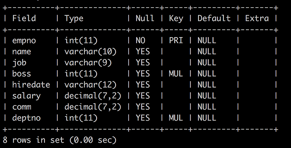Select the hiredate field name
This screenshot has height=148, width=291.
[x=31, y=85]
